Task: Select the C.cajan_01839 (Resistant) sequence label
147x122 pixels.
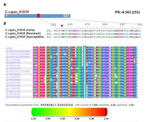Action: [x=23, y=33]
